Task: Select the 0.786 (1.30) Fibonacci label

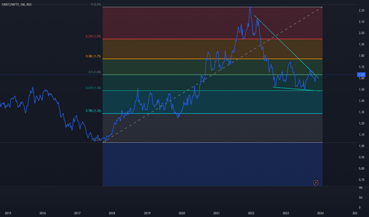Action: click(x=93, y=111)
